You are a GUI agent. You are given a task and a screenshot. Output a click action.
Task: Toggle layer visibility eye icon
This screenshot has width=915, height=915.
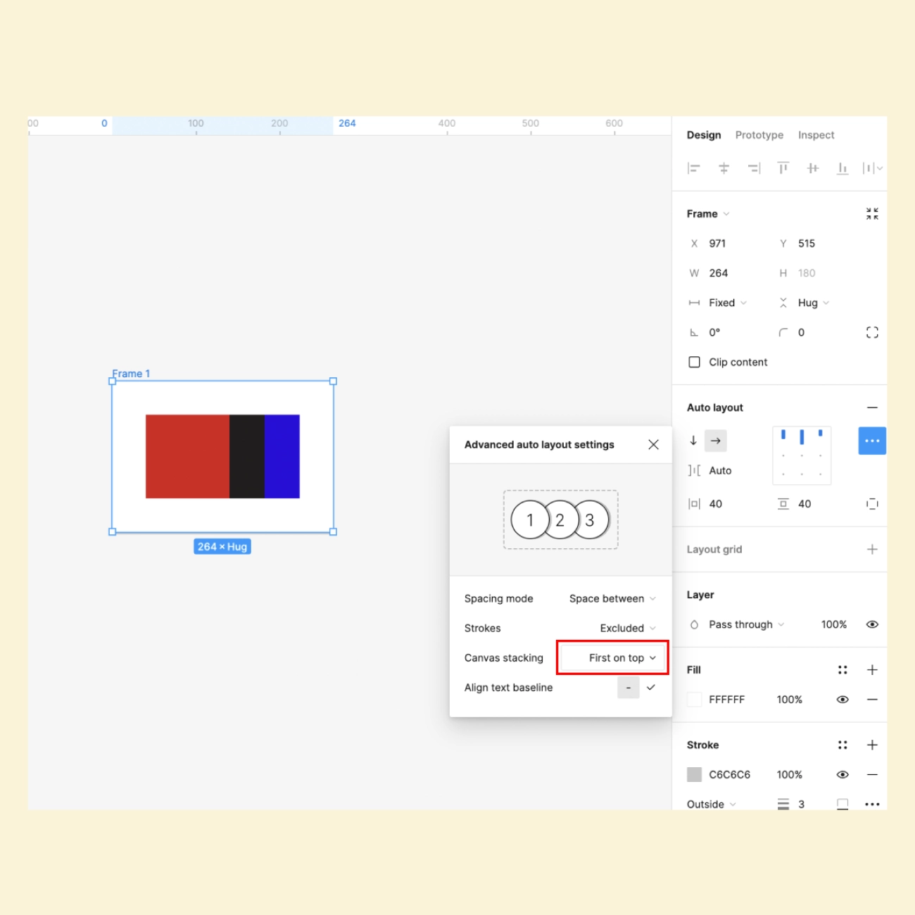(872, 624)
